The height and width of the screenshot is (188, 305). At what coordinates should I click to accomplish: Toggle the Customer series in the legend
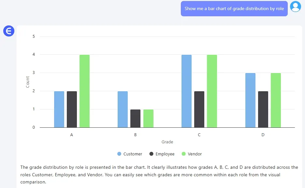pyautogui.click(x=133, y=154)
